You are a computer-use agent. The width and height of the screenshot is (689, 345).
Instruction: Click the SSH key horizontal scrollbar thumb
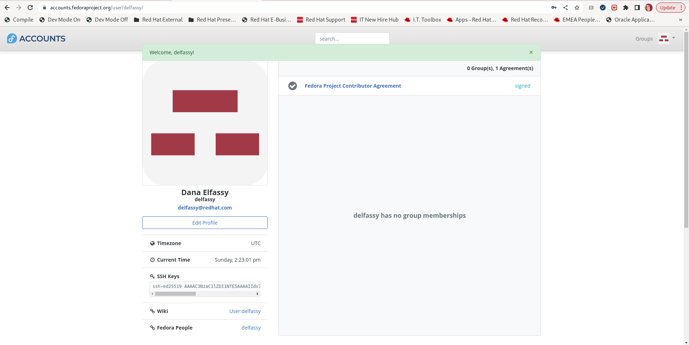tap(175, 294)
